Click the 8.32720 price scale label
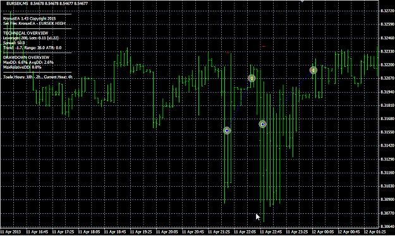Viewport: 395px width, 236px height. coord(387,11)
